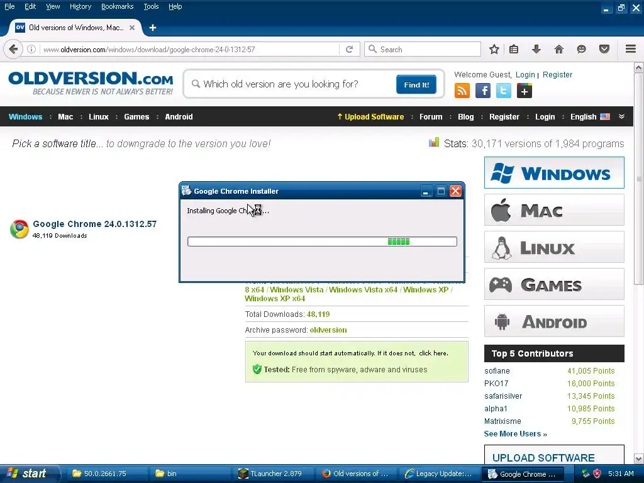The width and height of the screenshot is (644, 483).
Task: Click the network tray icon
Action: (x=586, y=474)
